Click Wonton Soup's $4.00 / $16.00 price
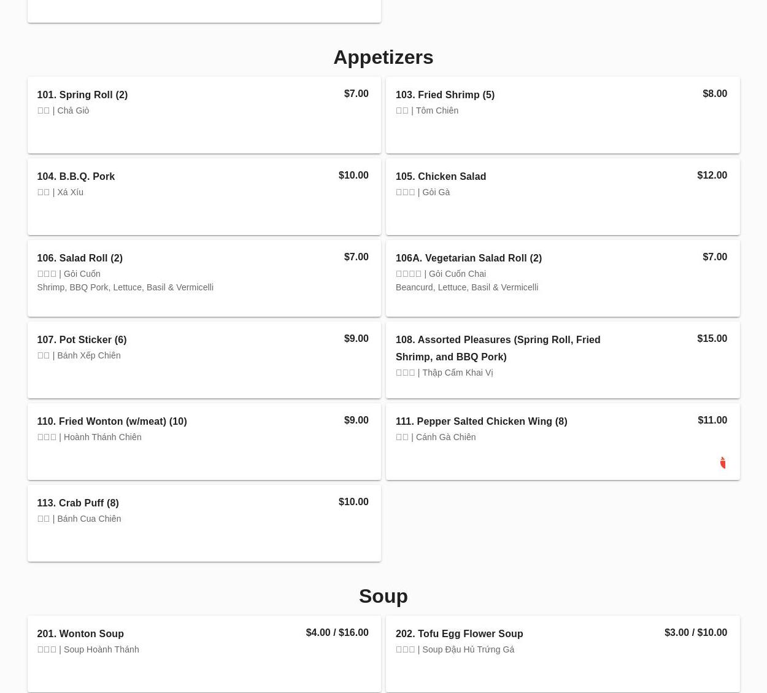The image size is (767, 693). pyautogui.click(x=337, y=632)
